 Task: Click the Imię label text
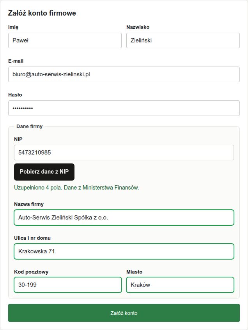(13, 27)
